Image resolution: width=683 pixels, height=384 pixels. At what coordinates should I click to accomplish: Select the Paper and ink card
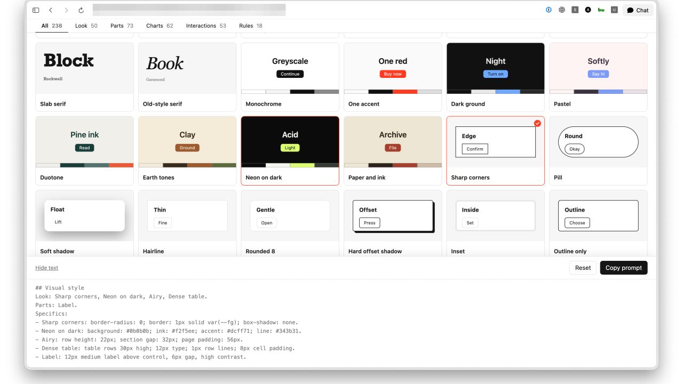tap(393, 150)
